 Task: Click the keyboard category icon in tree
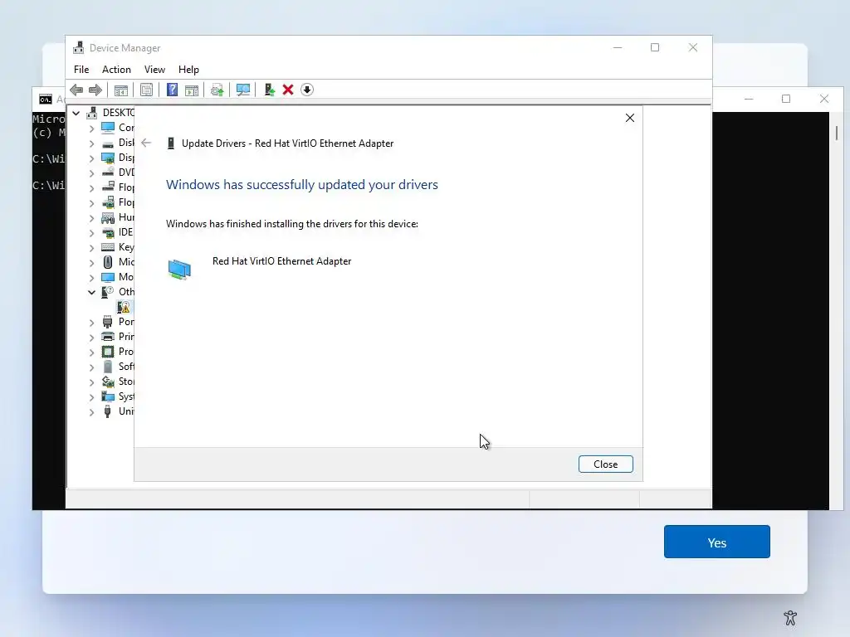(108, 247)
